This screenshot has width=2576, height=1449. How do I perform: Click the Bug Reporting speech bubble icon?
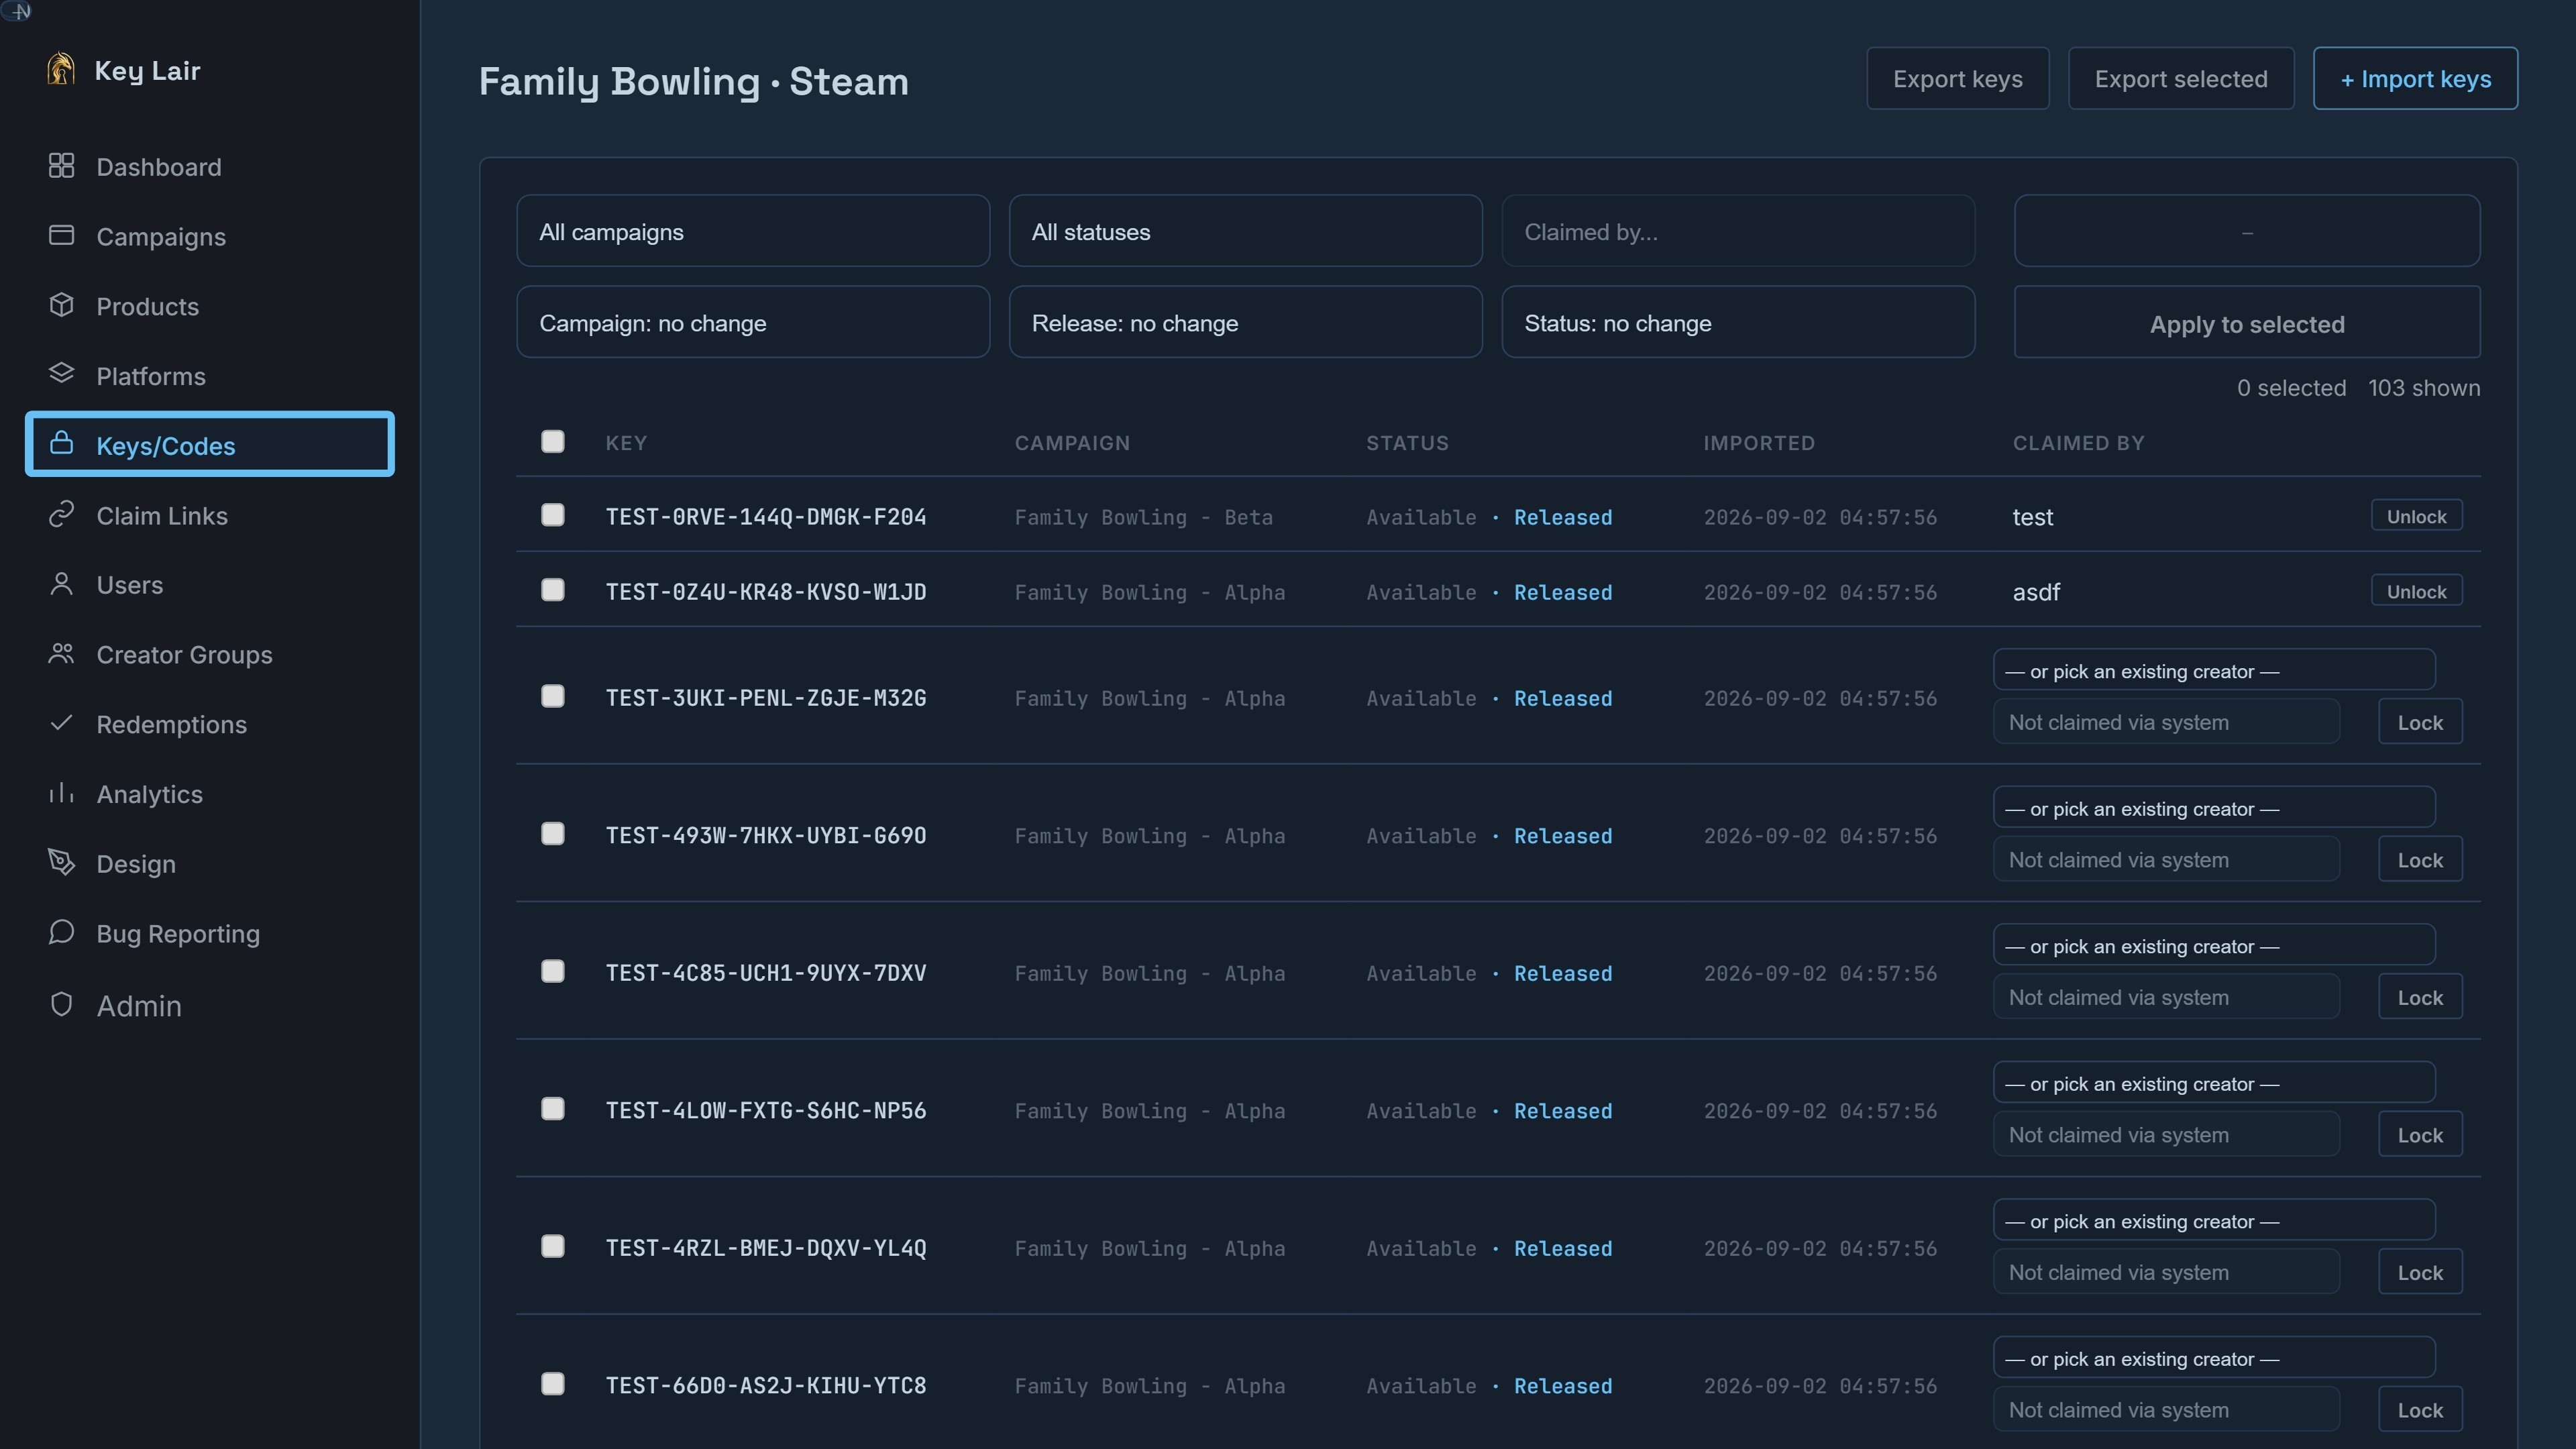(61, 932)
